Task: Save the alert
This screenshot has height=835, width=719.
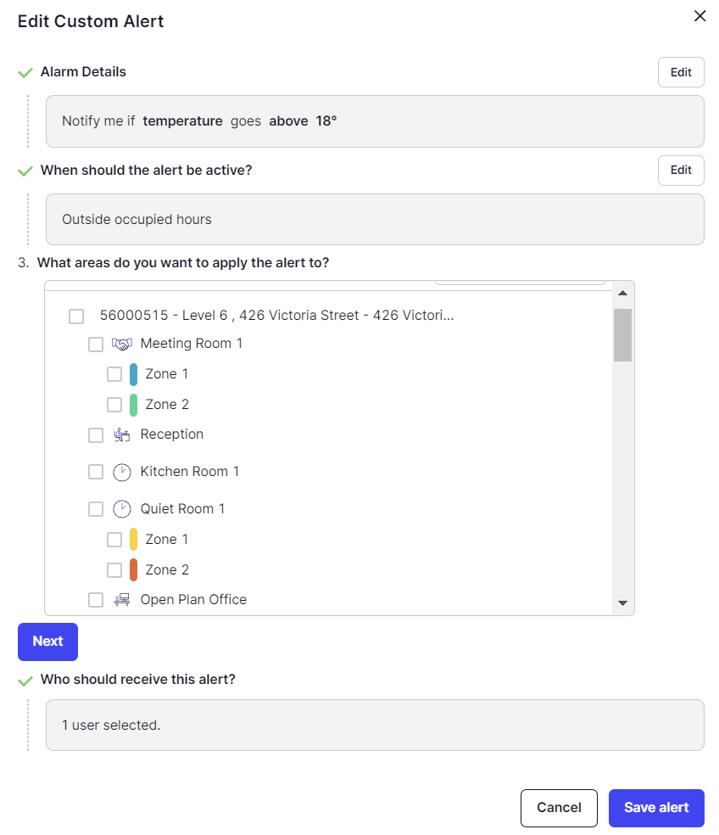Action: click(656, 808)
